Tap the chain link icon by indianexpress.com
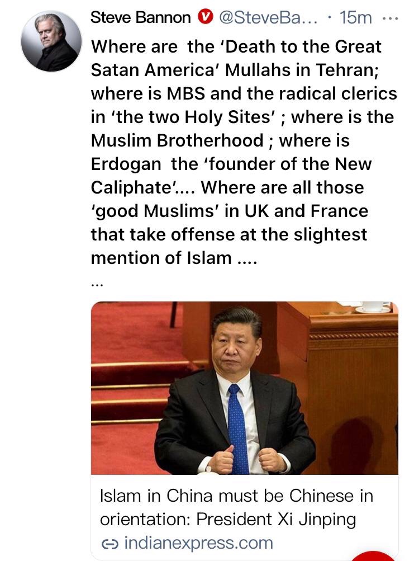Viewport: 419px width, 561px height. pyautogui.click(x=109, y=544)
